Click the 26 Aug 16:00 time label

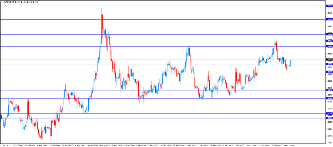coord(118,146)
